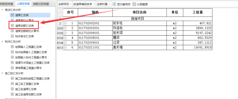Expand the 过梁 row
The width and height of the screenshot is (238, 99).
[65, 43]
